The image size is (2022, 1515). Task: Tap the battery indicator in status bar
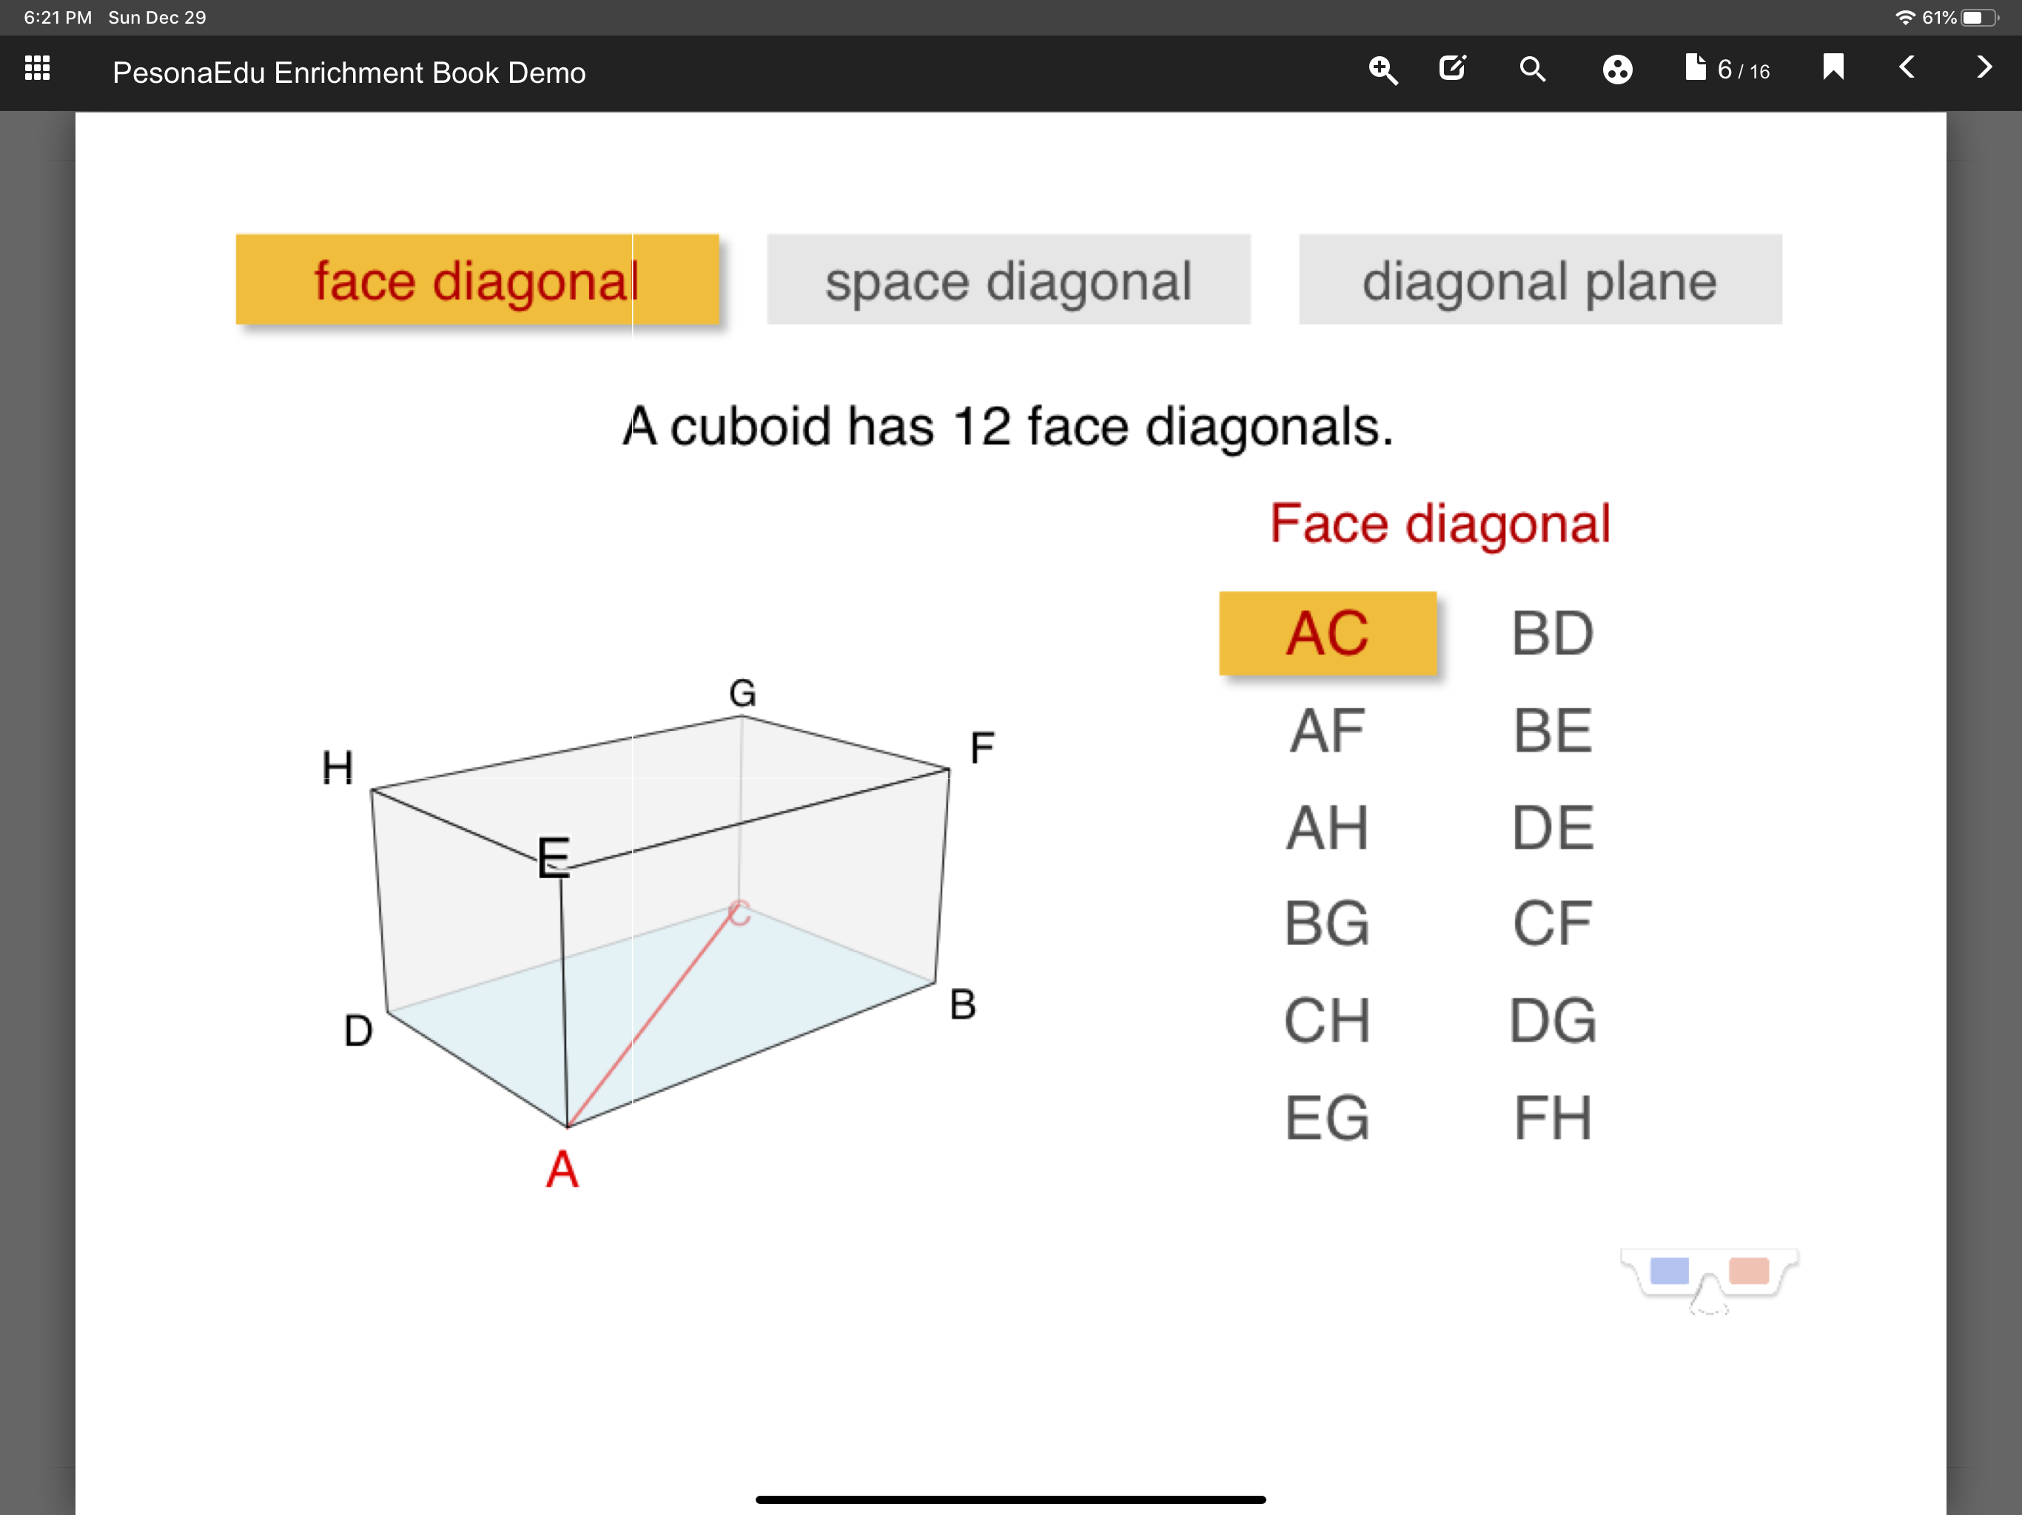coord(1980,17)
